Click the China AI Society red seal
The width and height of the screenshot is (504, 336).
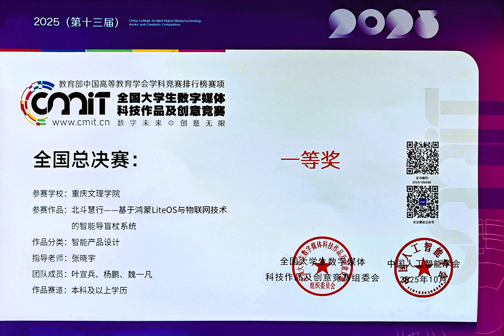coord(423,265)
